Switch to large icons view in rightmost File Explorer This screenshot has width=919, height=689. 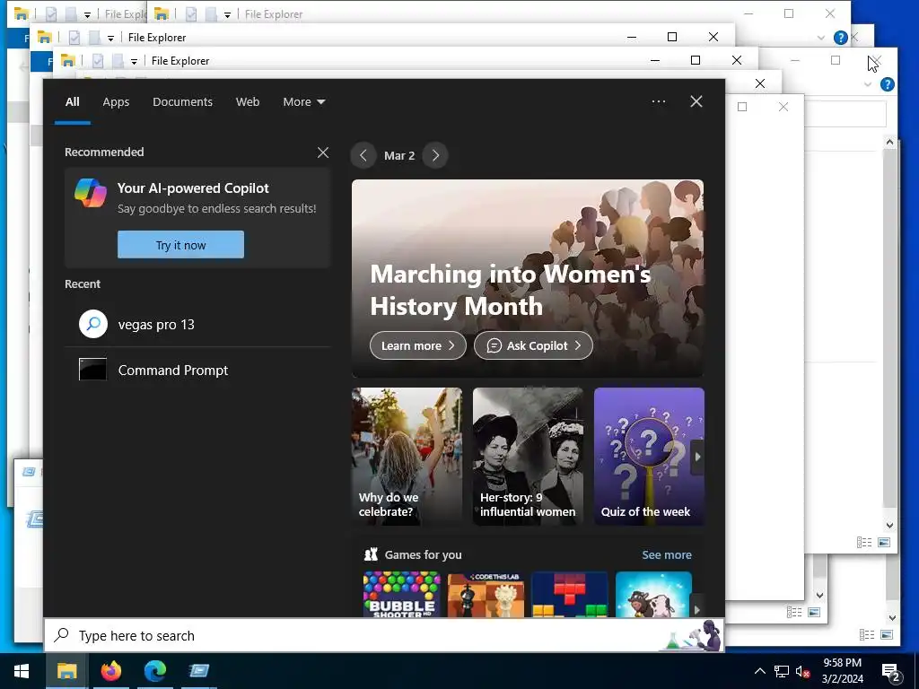(887, 634)
